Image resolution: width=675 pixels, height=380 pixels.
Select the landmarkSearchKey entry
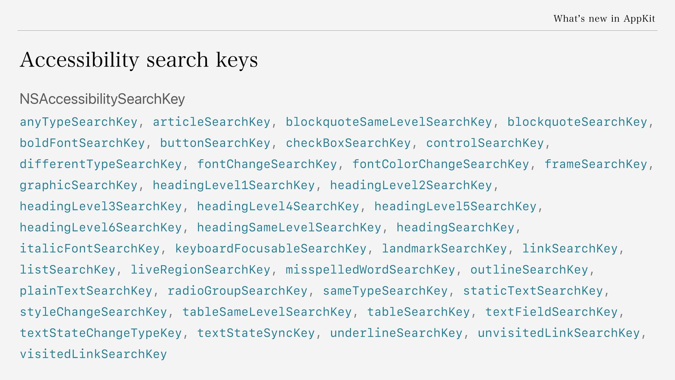[444, 249]
